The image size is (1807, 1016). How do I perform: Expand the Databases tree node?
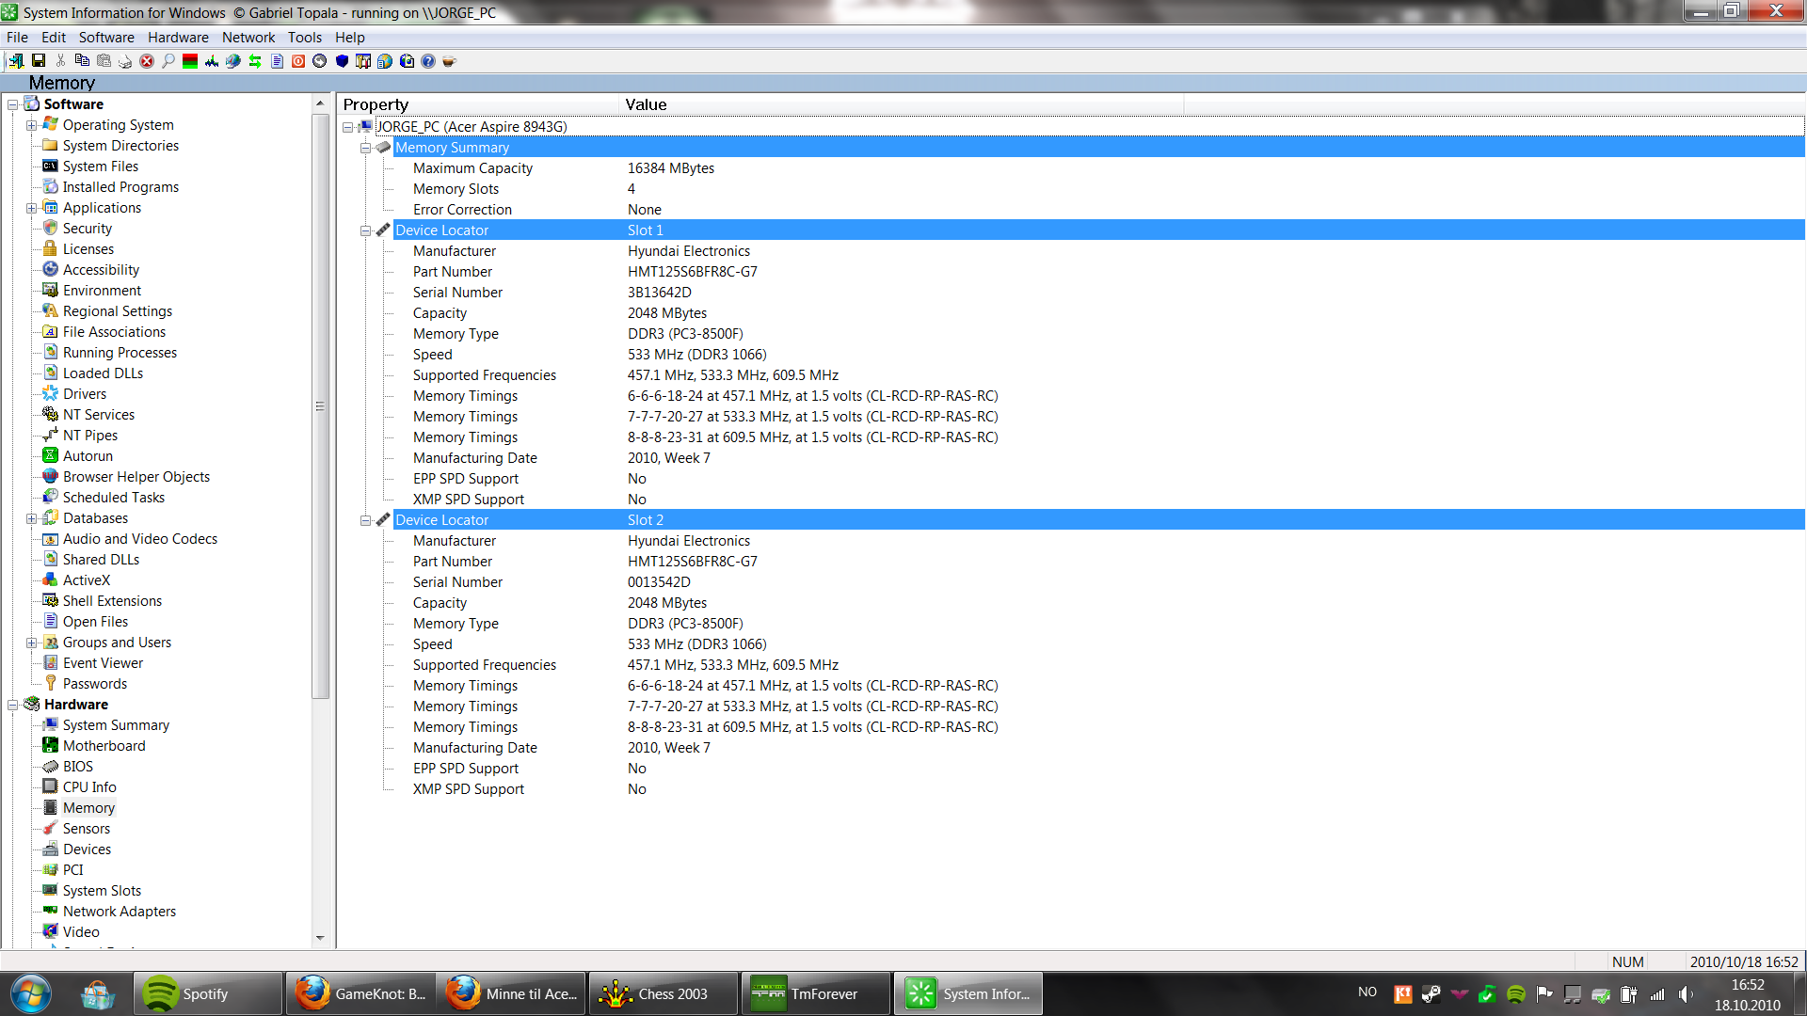click(31, 518)
